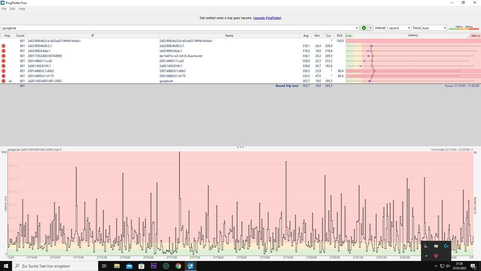Open the notification center icon
This screenshot has width=481, height=271.
pos(473,266)
